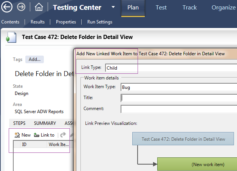Open the Link Type combo box
The width and height of the screenshot is (237, 171).
coord(171,68)
